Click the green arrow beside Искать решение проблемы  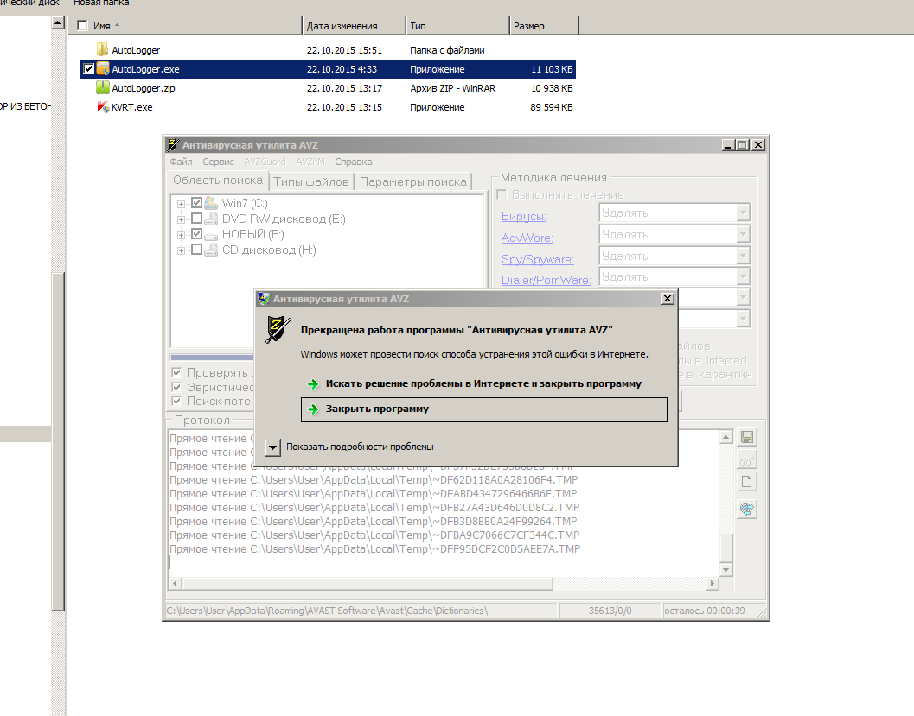[x=313, y=384]
